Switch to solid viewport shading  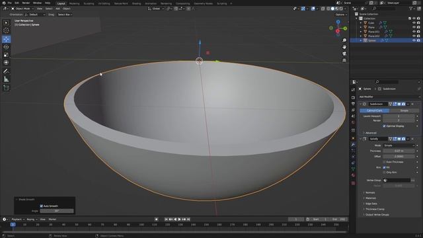point(332,9)
